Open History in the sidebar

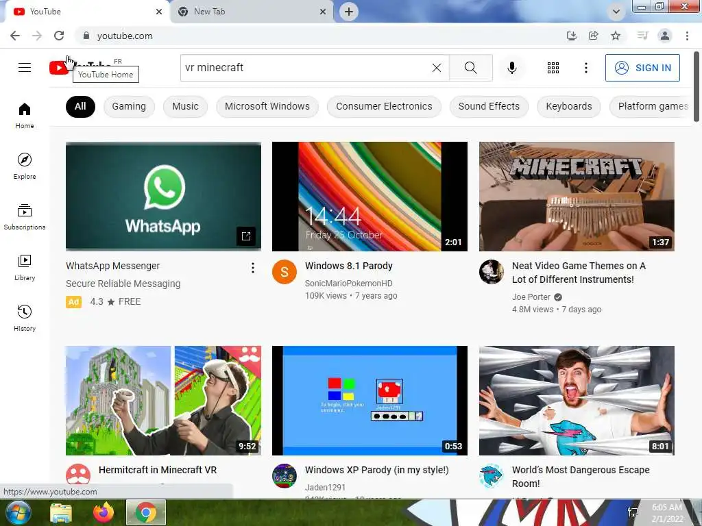[25, 318]
